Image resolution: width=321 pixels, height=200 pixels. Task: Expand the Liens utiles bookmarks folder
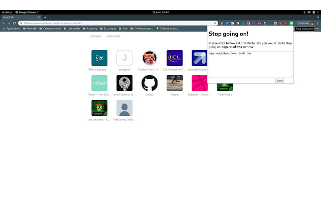click(x=72, y=28)
